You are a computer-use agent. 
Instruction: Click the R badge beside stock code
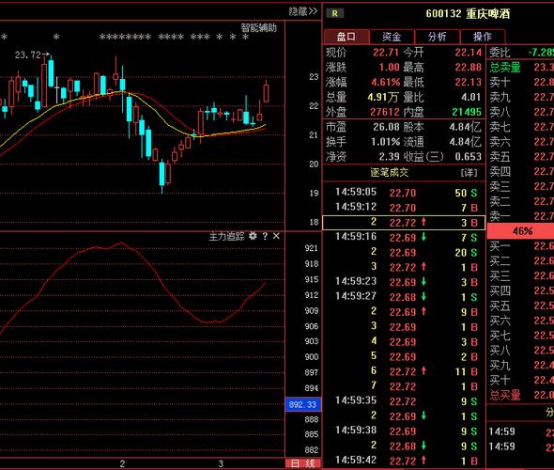334,14
